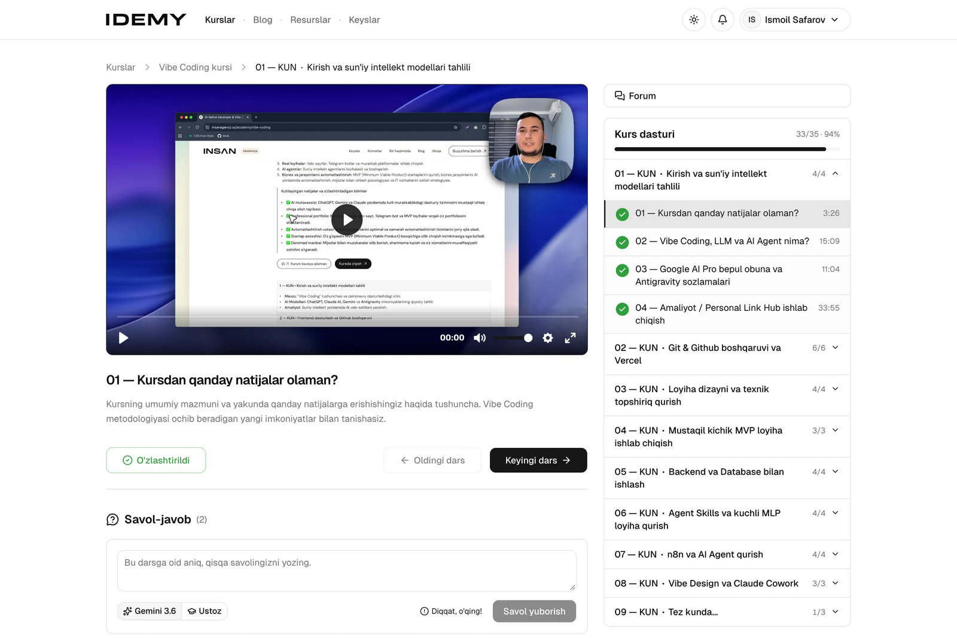Open the Keyslar nav item

(364, 20)
